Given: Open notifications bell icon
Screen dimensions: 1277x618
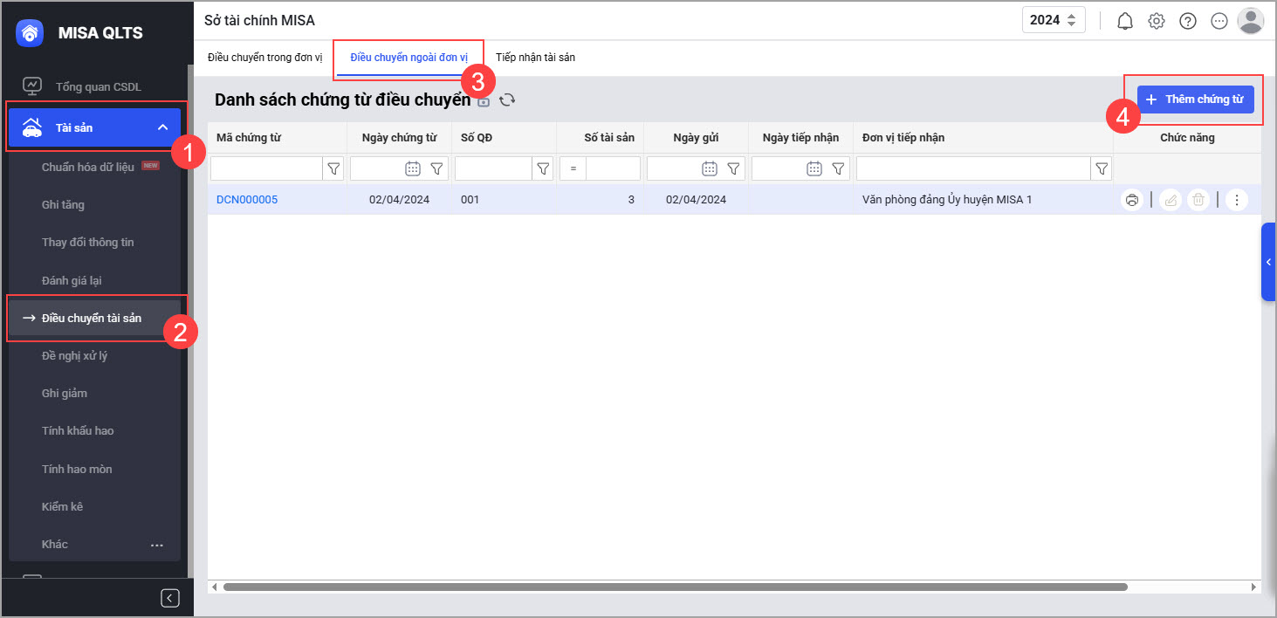Looking at the screenshot, I should (x=1125, y=21).
